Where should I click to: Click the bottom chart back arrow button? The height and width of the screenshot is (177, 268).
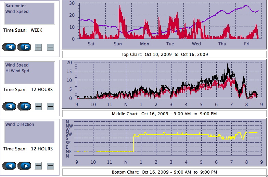[9, 166]
